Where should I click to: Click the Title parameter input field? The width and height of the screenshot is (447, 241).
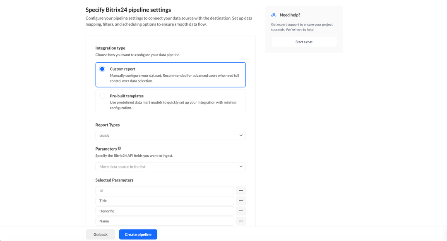[x=166, y=201]
